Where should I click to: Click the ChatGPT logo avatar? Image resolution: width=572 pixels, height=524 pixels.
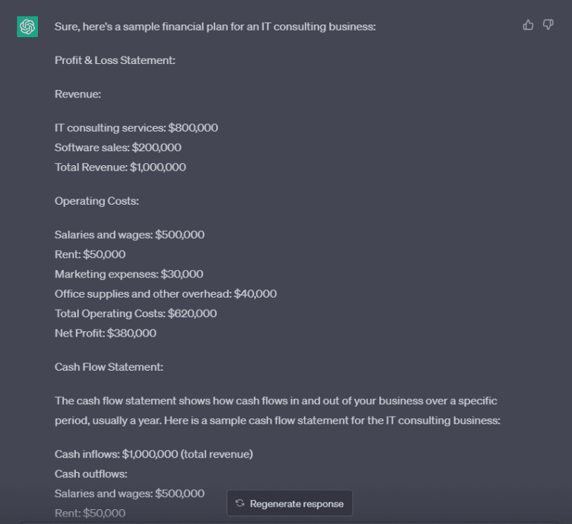tap(28, 27)
